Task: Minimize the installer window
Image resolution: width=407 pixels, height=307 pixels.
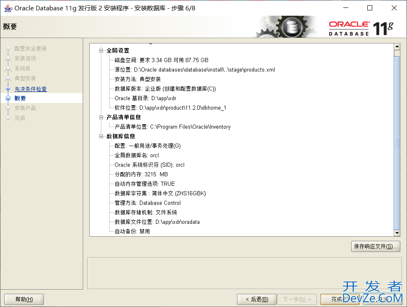Action: point(346,8)
